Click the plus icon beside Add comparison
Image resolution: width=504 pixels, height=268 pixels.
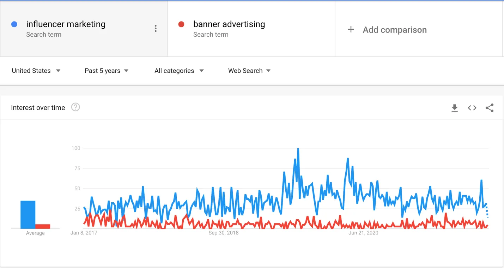(351, 30)
